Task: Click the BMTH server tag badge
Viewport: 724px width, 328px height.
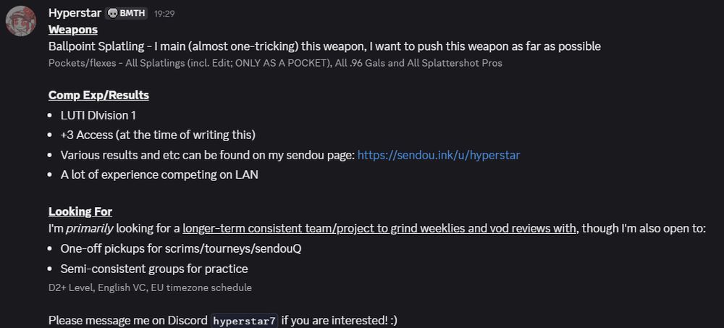Action: point(126,14)
